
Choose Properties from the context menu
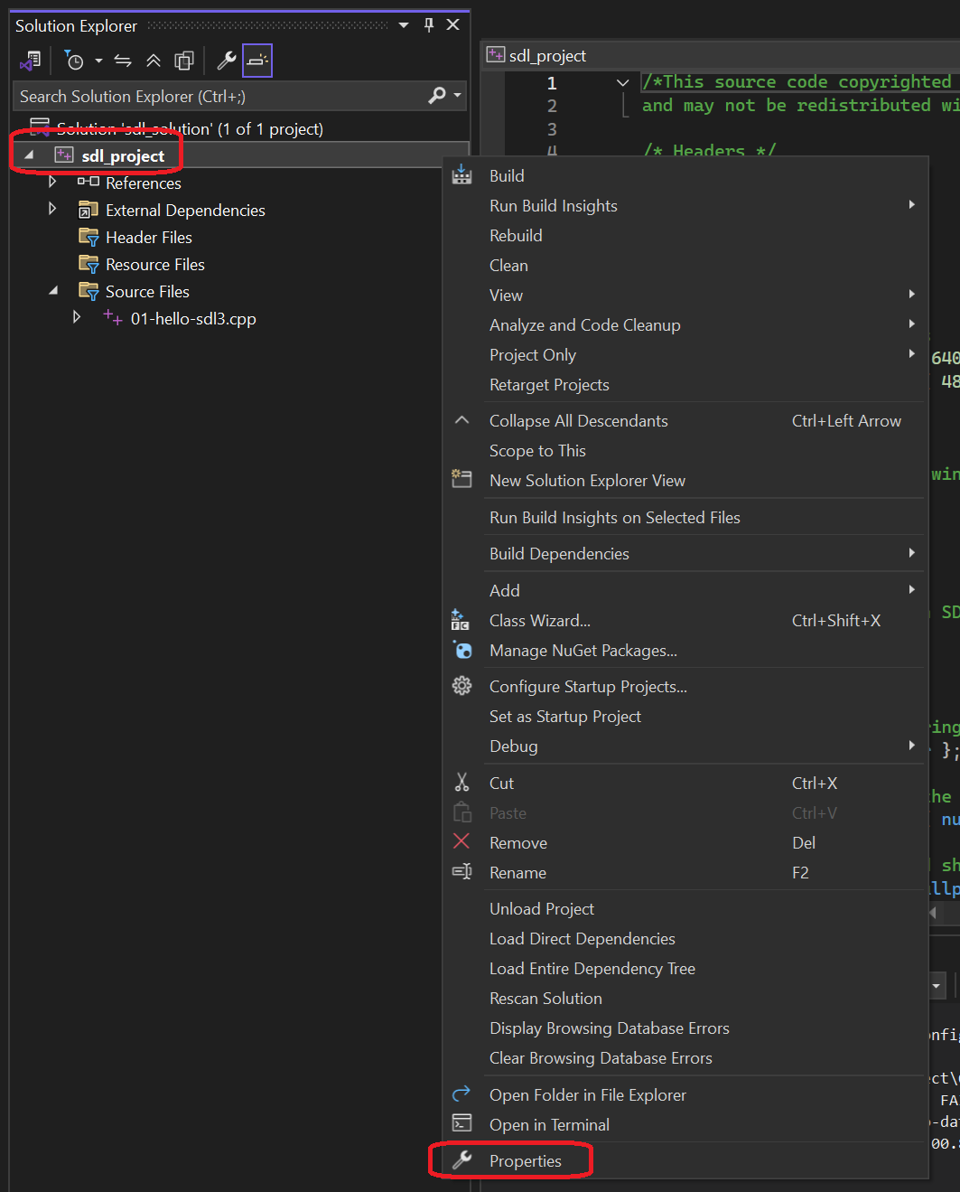[x=527, y=1160]
